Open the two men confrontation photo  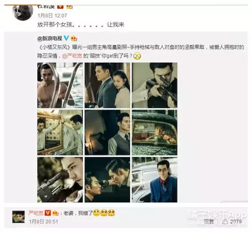click(108, 180)
